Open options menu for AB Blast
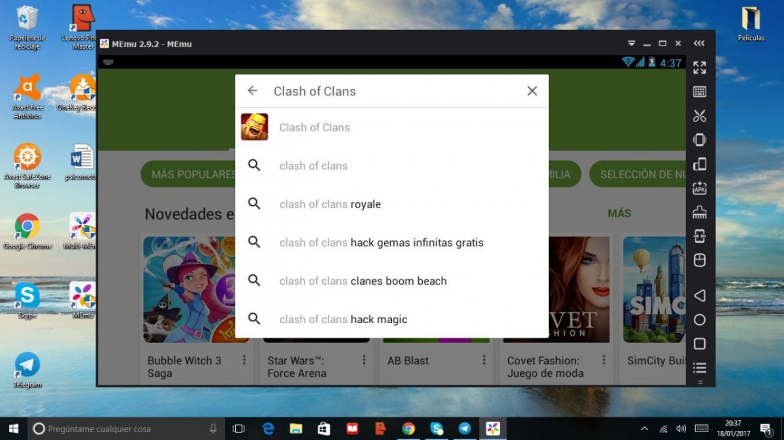This screenshot has height=440, width=784. pyautogui.click(x=484, y=360)
